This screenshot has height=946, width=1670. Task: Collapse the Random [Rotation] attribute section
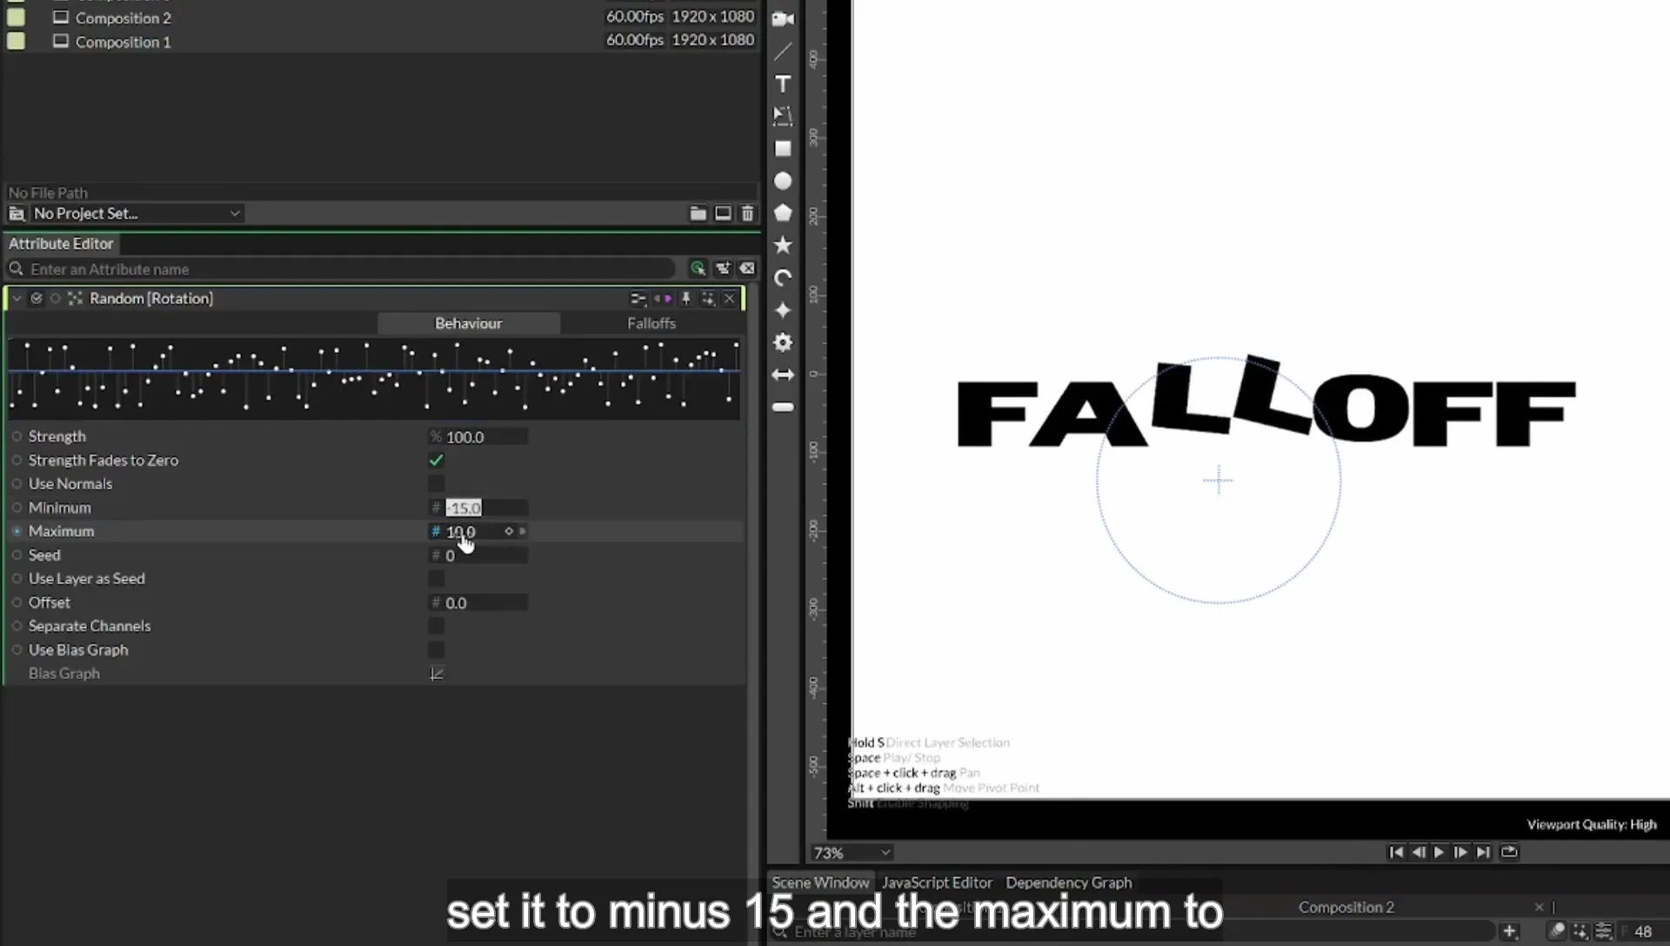(17, 298)
